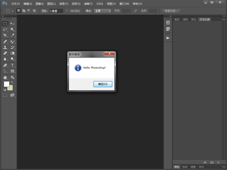Choose Intersect with Selection mode
The width and height of the screenshot is (227, 170).
pos(34,11)
